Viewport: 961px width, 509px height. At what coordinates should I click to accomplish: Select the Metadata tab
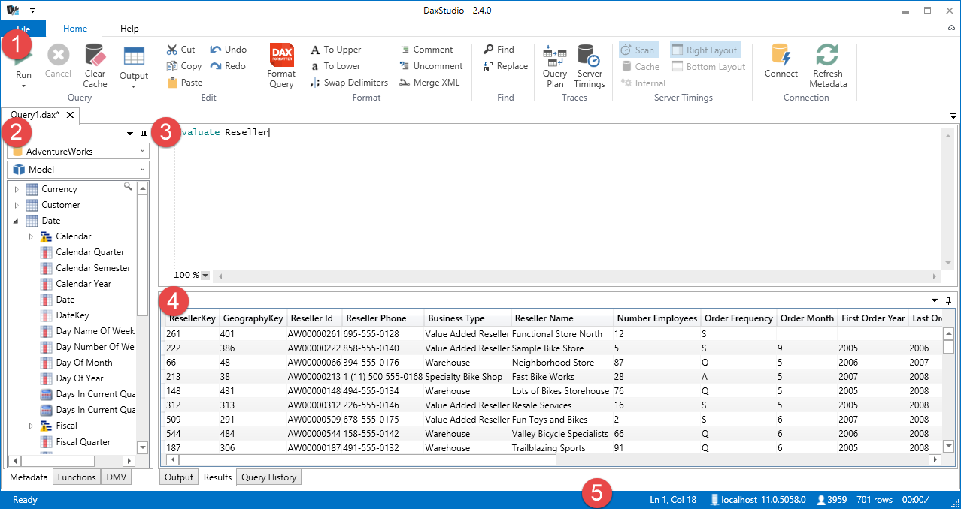(30, 477)
